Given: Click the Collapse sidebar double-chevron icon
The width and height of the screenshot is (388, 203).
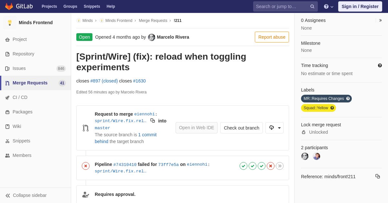Looking at the screenshot, I should coord(8,196).
